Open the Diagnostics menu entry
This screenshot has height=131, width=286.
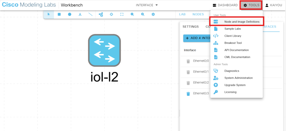click(236, 71)
